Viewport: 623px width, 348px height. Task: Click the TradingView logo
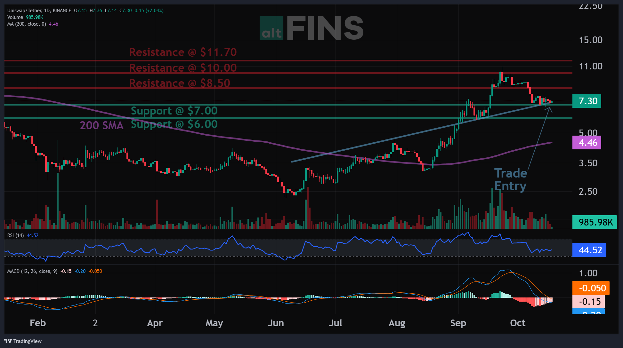(x=23, y=341)
